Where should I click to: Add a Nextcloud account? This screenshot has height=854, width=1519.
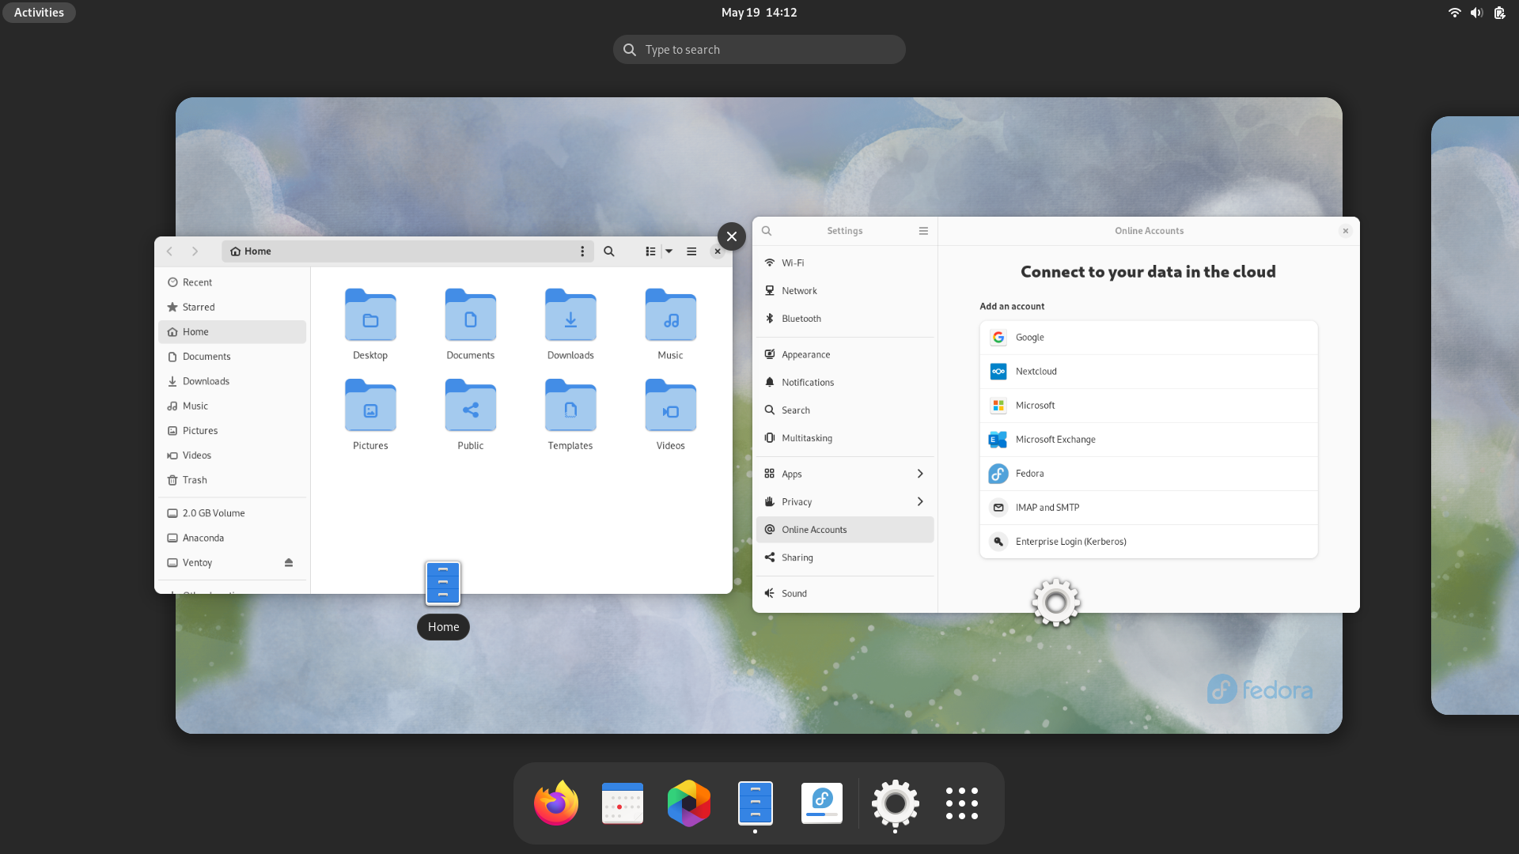[x=1149, y=372]
